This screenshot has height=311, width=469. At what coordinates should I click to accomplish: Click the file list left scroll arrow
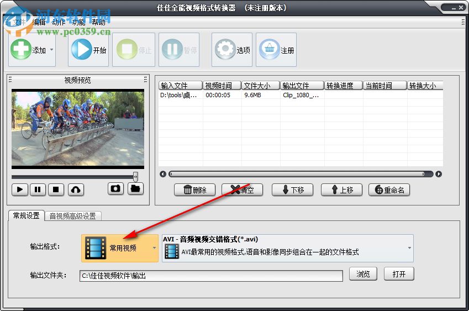click(163, 174)
